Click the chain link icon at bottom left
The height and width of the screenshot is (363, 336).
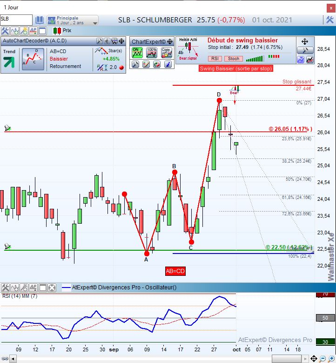5,359
